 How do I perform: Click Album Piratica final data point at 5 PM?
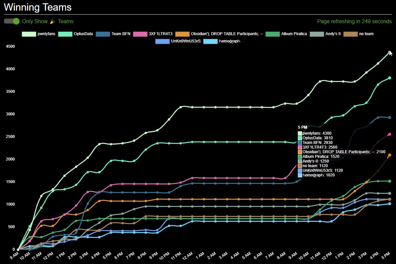tap(389, 181)
